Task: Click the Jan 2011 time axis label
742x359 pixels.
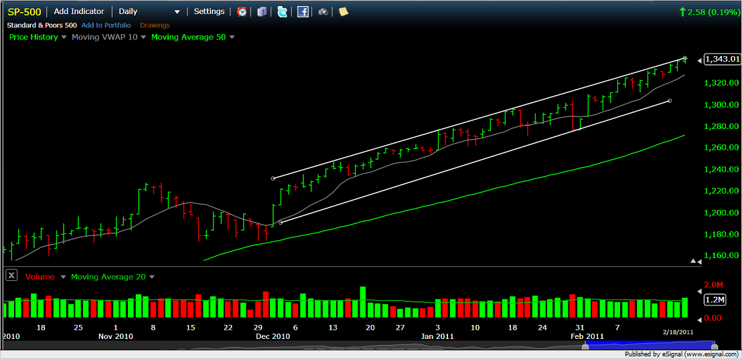Action: pyautogui.click(x=438, y=336)
